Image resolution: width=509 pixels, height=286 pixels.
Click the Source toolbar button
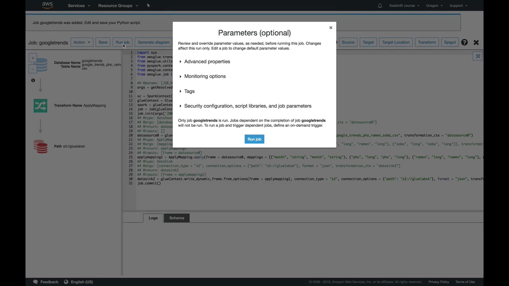point(348,42)
